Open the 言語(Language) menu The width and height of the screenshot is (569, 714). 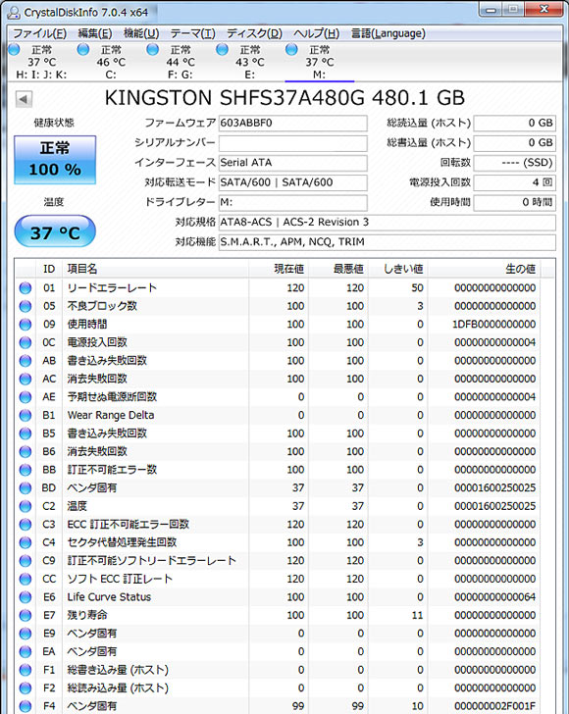click(x=388, y=33)
